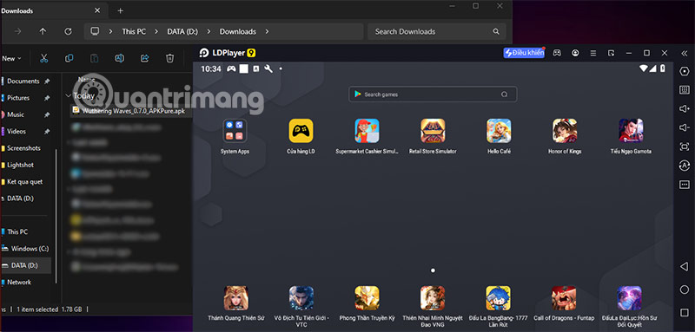Viewport: 695px width, 332px height.
Task: Click Downloads in the address bar
Action: [237, 32]
